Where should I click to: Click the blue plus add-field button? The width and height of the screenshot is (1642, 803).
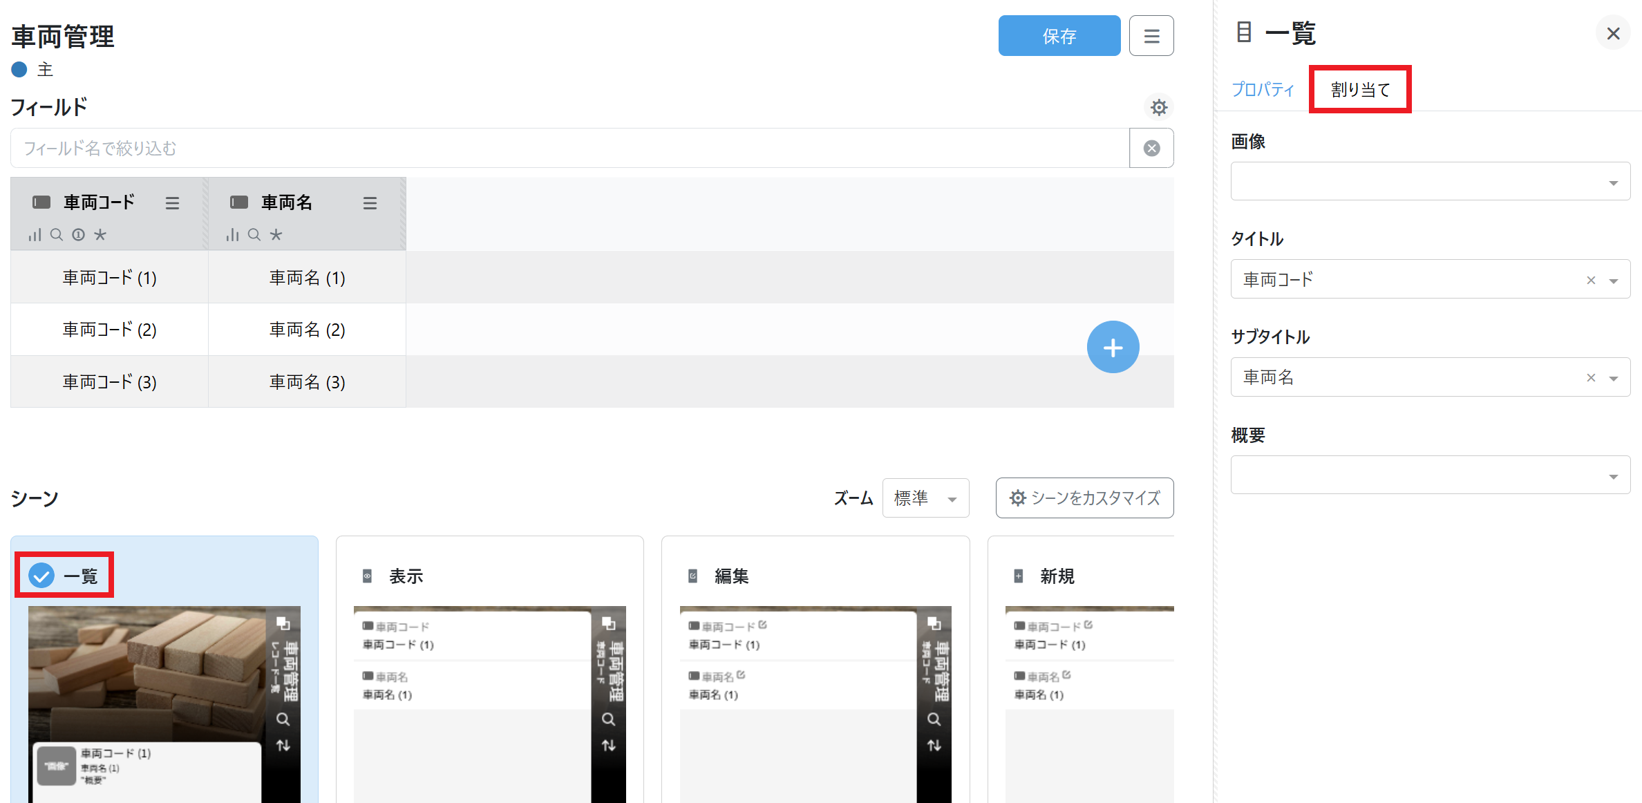[1113, 347]
